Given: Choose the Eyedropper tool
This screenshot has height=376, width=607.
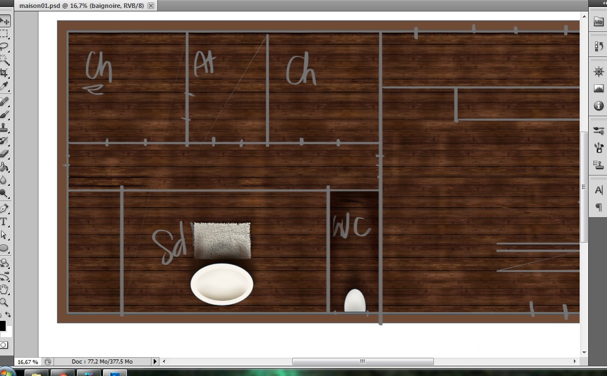Looking at the screenshot, I should (5, 85).
